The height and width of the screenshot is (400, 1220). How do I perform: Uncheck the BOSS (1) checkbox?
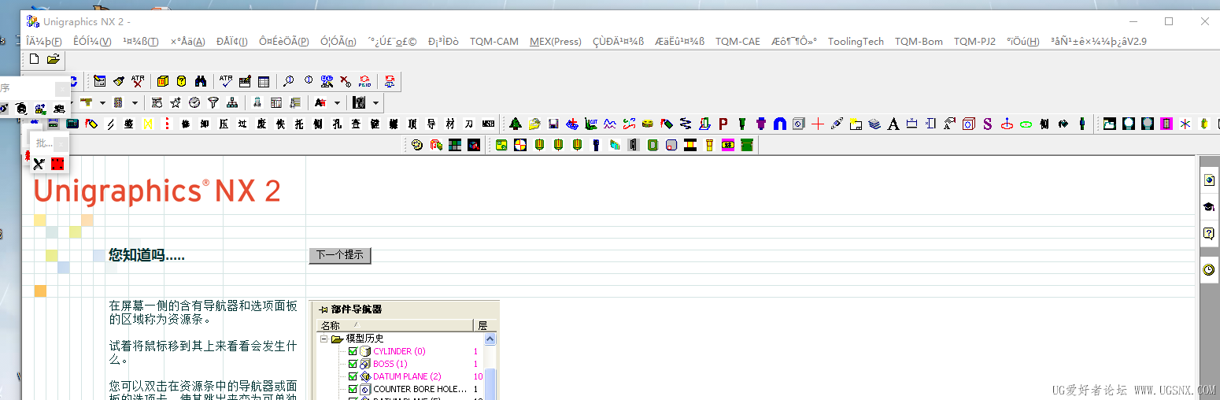(353, 364)
